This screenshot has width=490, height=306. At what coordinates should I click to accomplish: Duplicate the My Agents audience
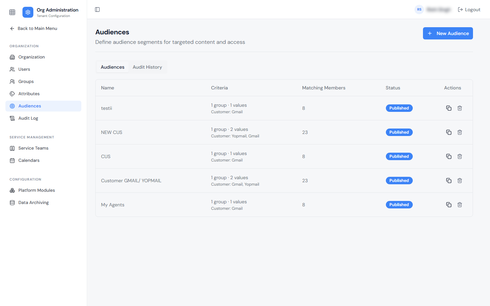pyautogui.click(x=449, y=205)
